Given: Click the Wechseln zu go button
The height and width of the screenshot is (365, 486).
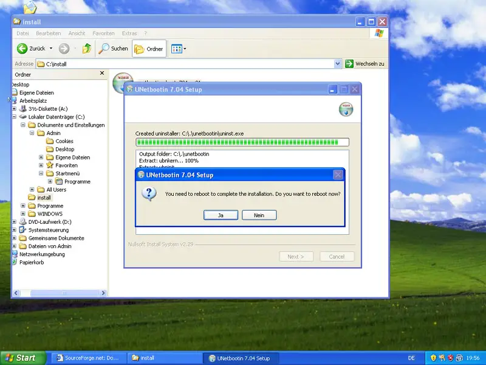Looking at the screenshot, I should pyautogui.click(x=365, y=64).
